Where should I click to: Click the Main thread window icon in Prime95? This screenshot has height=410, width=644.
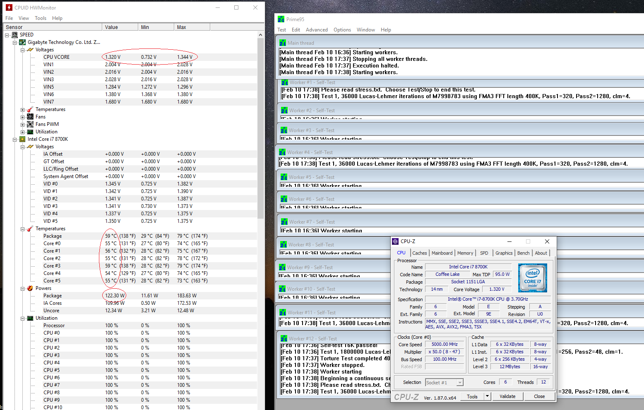[283, 43]
